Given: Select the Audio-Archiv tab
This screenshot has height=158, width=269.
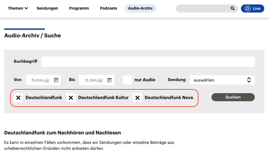Looking at the screenshot, I should tap(140, 8).
